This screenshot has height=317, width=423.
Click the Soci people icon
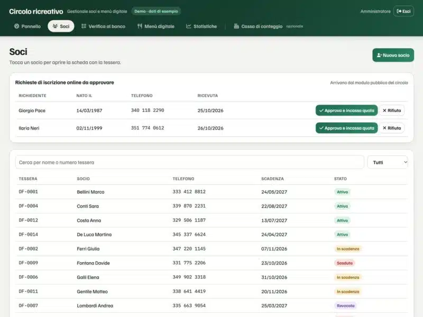[x=55, y=26]
